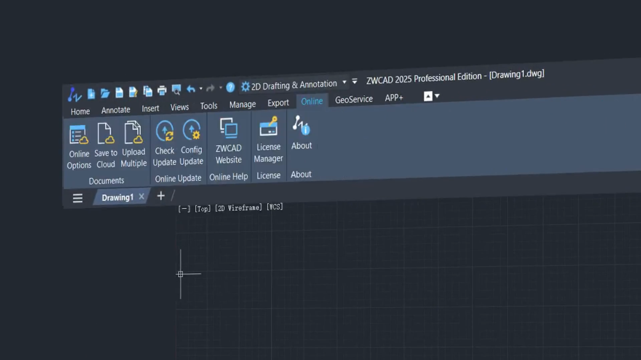
Task: Click the Online Update panel title
Action: (x=178, y=178)
